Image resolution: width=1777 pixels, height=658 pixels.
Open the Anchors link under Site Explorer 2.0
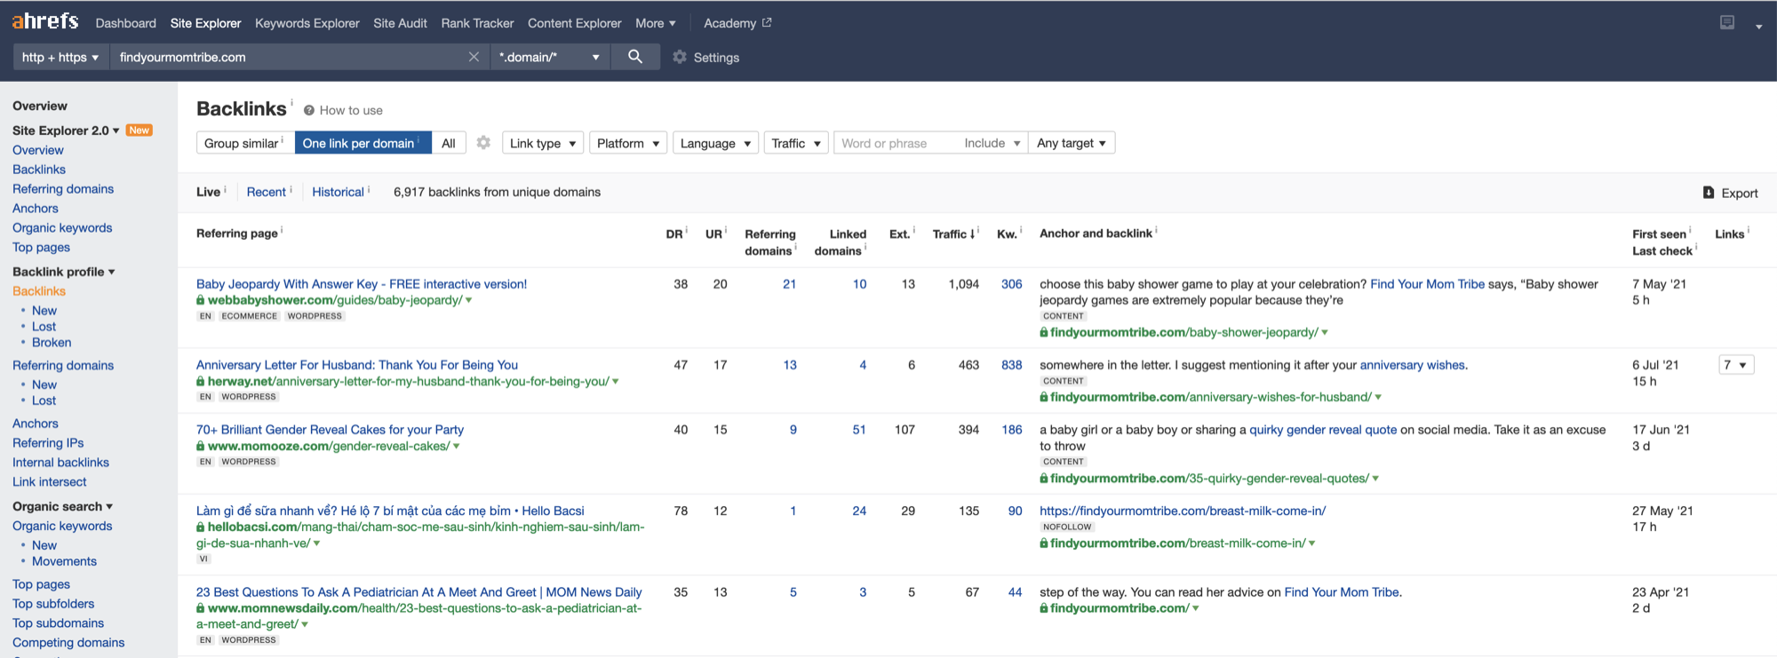pyautogui.click(x=36, y=209)
